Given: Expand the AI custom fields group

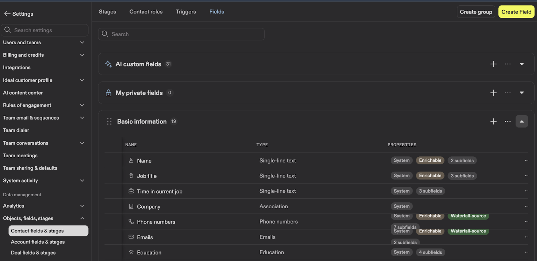Looking at the screenshot, I should [x=522, y=64].
